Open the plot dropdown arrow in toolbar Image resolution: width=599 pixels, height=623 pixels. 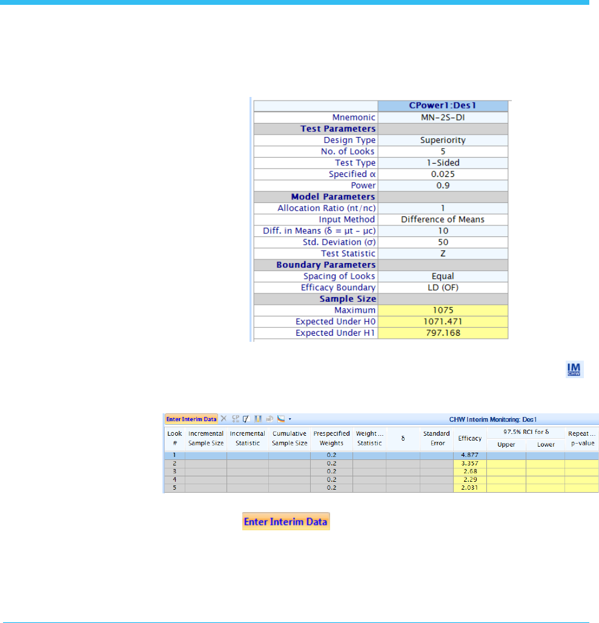click(290, 419)
